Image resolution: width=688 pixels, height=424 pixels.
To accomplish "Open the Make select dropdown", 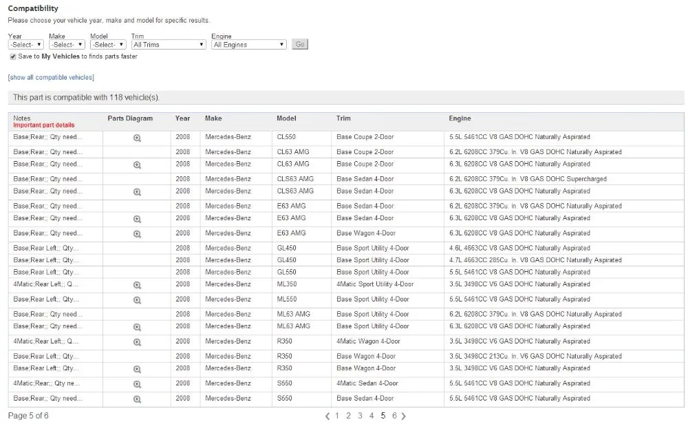I will coord(67,44).
